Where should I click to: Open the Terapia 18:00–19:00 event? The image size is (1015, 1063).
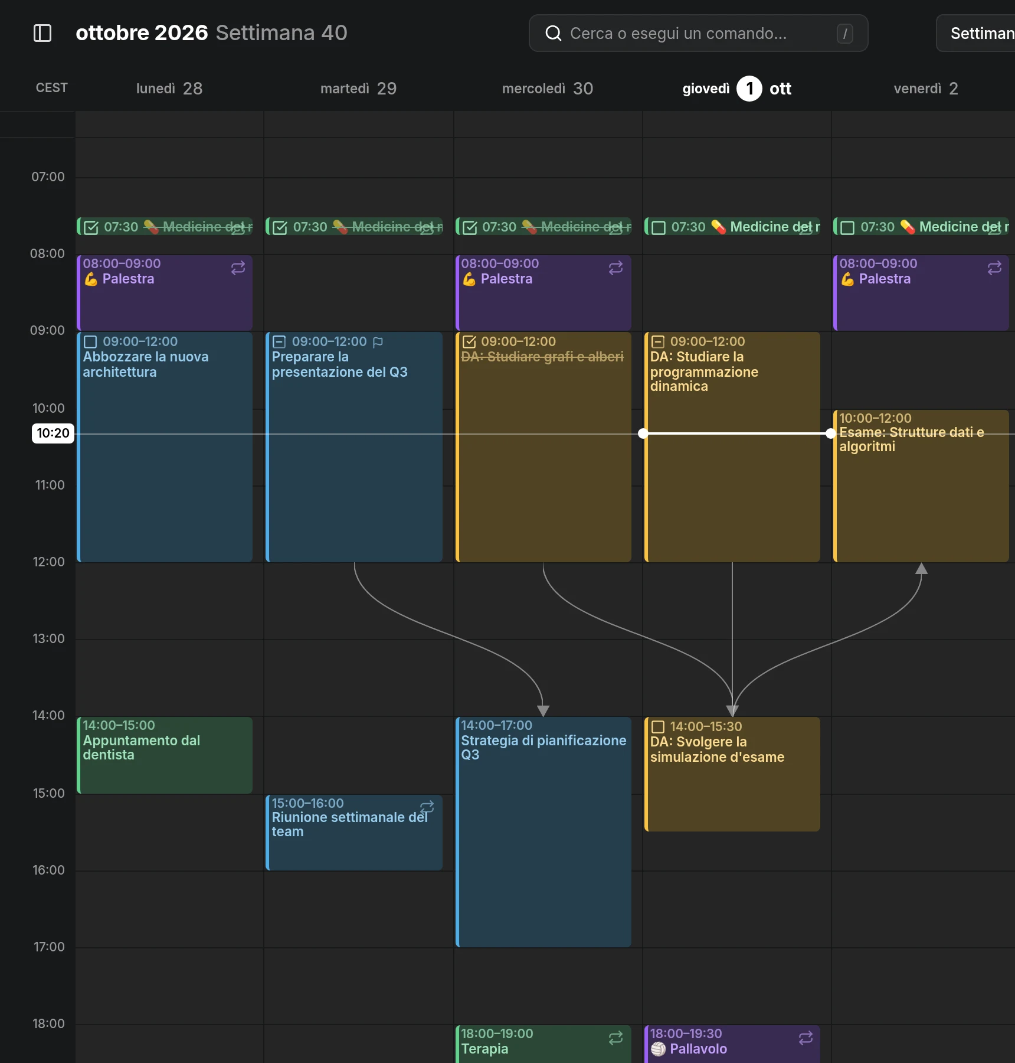point(543,1044)
